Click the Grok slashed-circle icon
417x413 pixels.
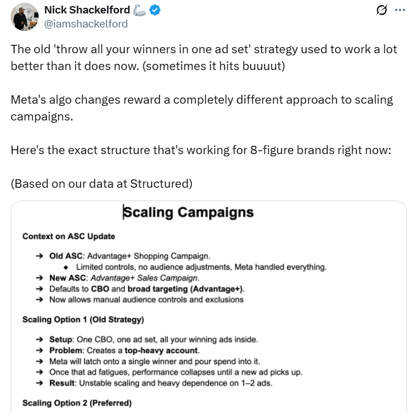coord(383,10)
